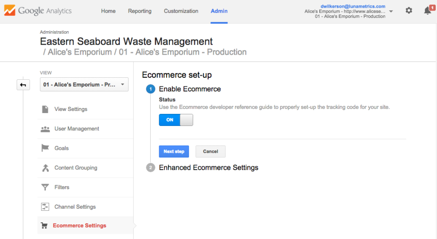Go to the Home tab
The height and width of the screenshot is (239, 437).
(x=108, y=11)
